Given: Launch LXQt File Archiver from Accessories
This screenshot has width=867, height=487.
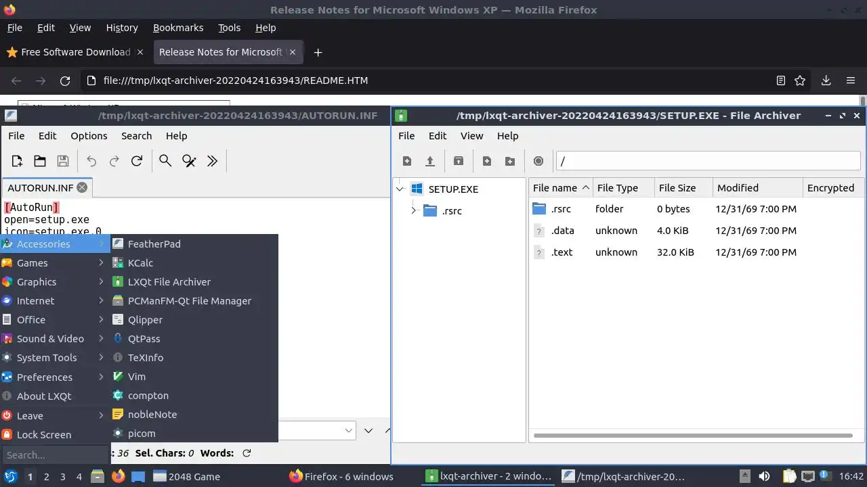Looking at the screenshot, I should 194,282.
